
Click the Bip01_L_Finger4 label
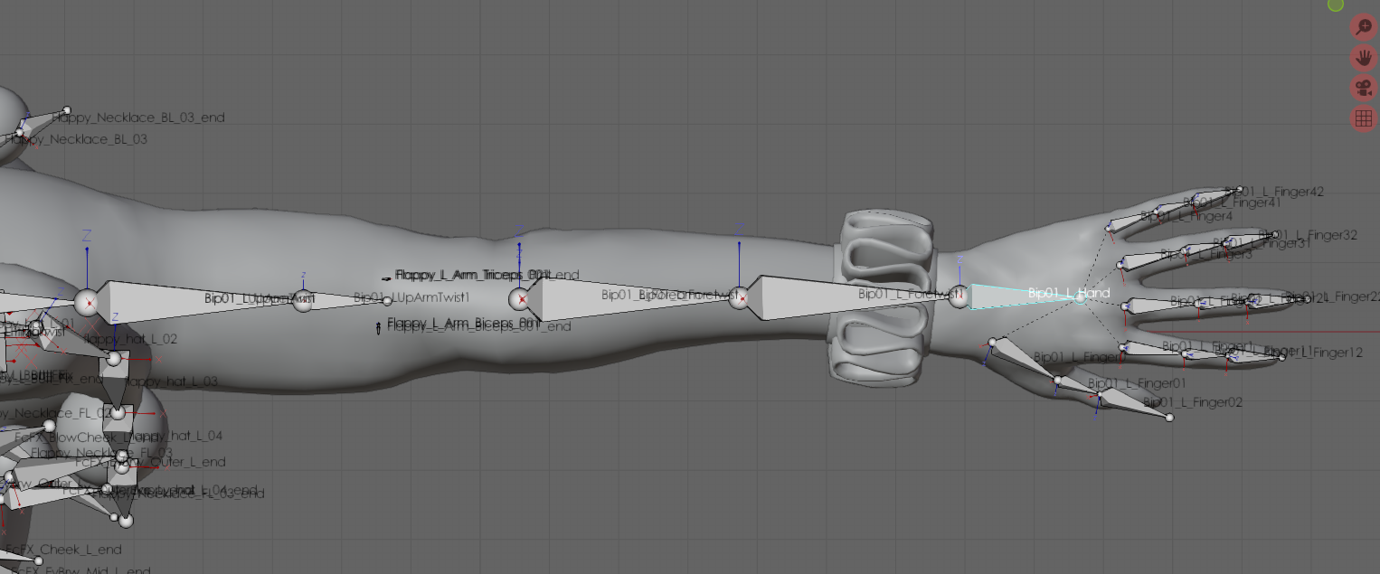pyautogui.click(x=1186, y=217)
